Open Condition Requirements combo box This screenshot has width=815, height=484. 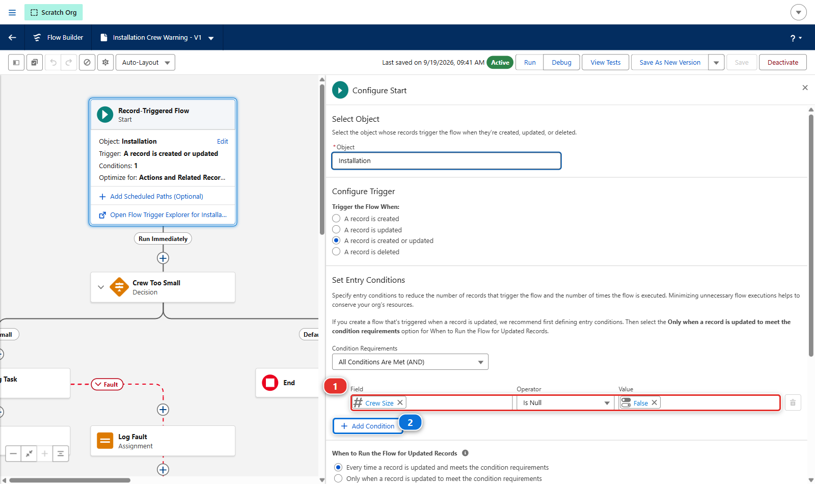[x=410, y=362]
